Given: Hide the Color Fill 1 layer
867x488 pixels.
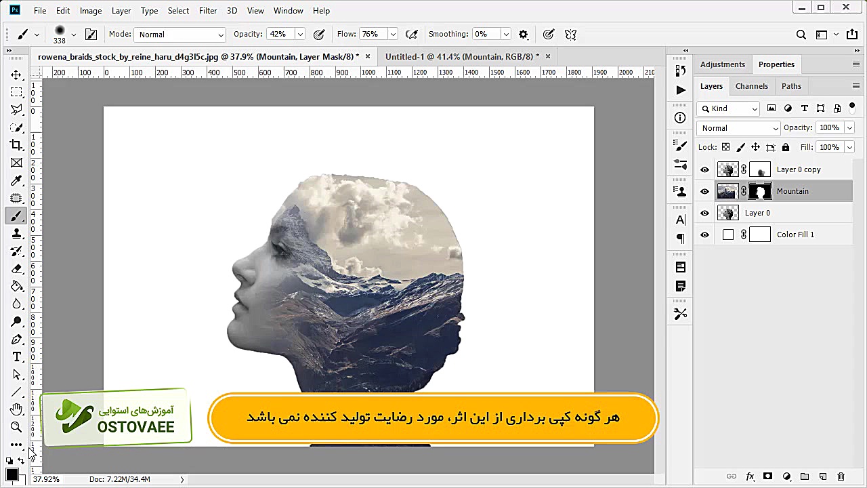Looking at the screenshot, I should (x=704, y=235).
